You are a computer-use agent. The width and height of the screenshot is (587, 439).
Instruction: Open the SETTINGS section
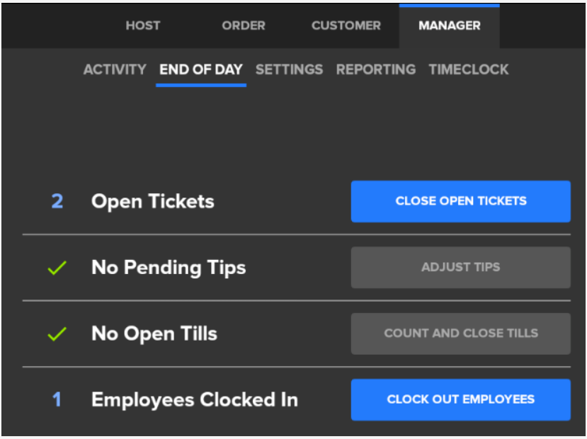(x=289, y=69)
